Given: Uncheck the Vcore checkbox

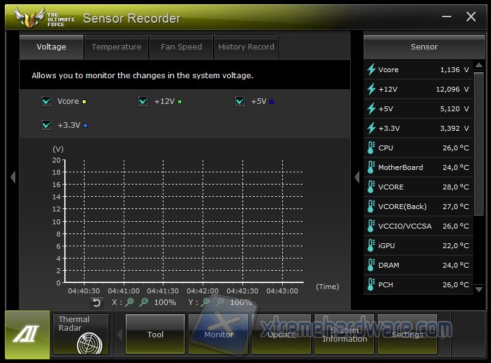Looking at the screenshot, I should coord(47,101).
